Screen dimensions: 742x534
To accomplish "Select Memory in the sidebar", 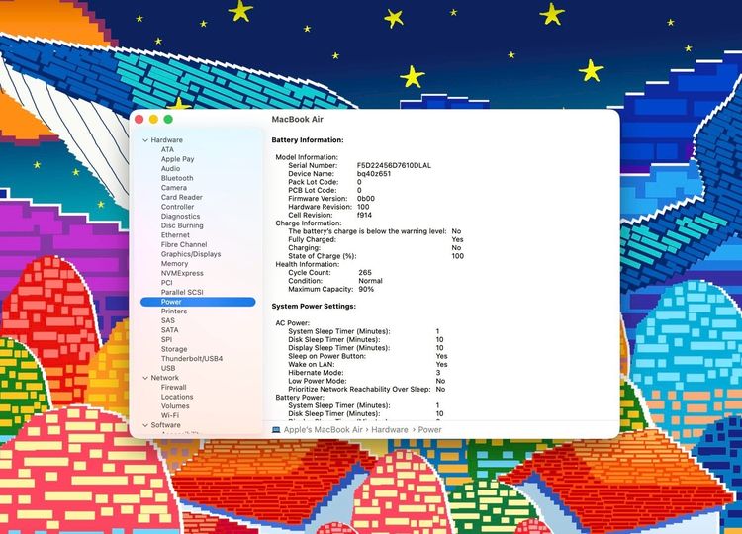I will (174, 264).
